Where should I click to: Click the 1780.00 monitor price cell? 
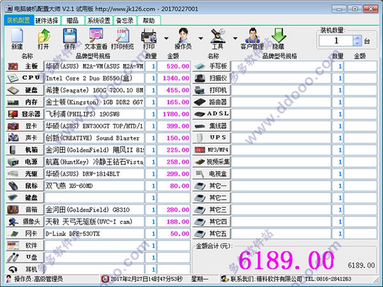(x=174, y=114)
